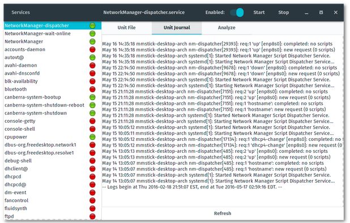Click green status dot for canberra-system-shutdown
350x223 pixels.
[x=92, y=113]
